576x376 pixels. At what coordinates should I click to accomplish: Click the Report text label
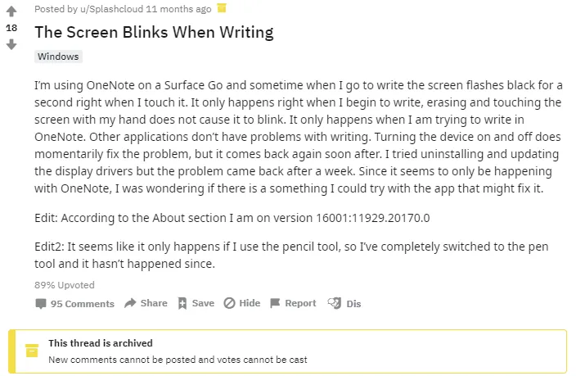tap(300, 303)
